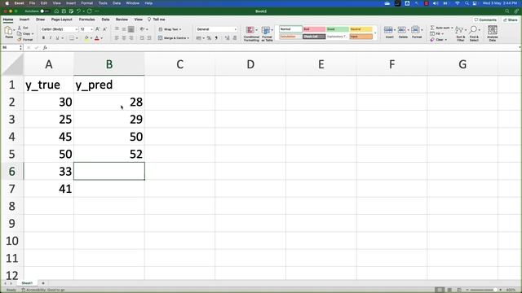This screenshot has width=522, height=293.
Task: Apply the Bad cell style
Action: [314, 29]
